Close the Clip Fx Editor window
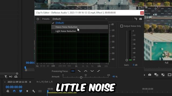The height and width of the screenshot is (96, 172). pyautogui.click(x=142, y=13)
